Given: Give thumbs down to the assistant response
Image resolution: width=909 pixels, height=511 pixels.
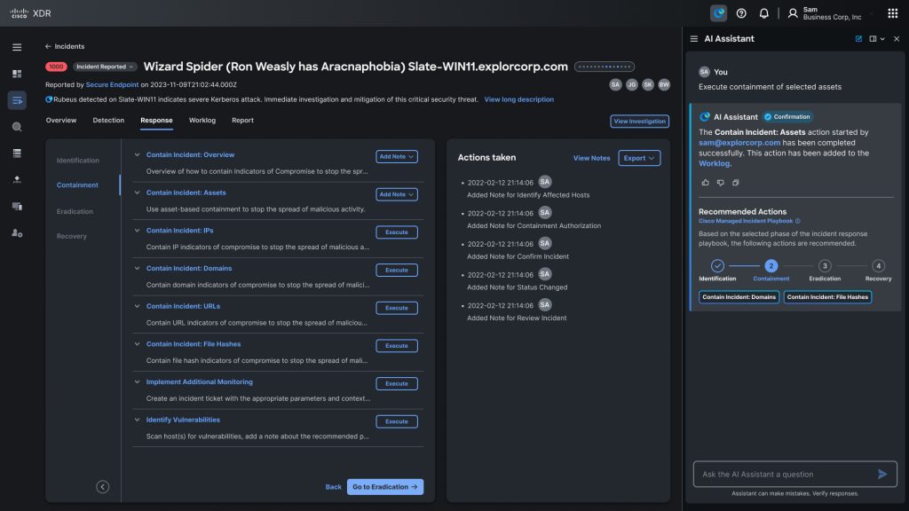Looking at the screenshot, I should [x=721, y=183].
